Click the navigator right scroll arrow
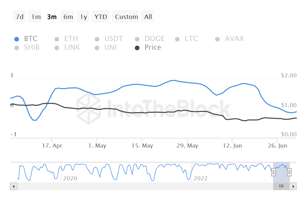307x205 pixels. [x=293, y=186]
